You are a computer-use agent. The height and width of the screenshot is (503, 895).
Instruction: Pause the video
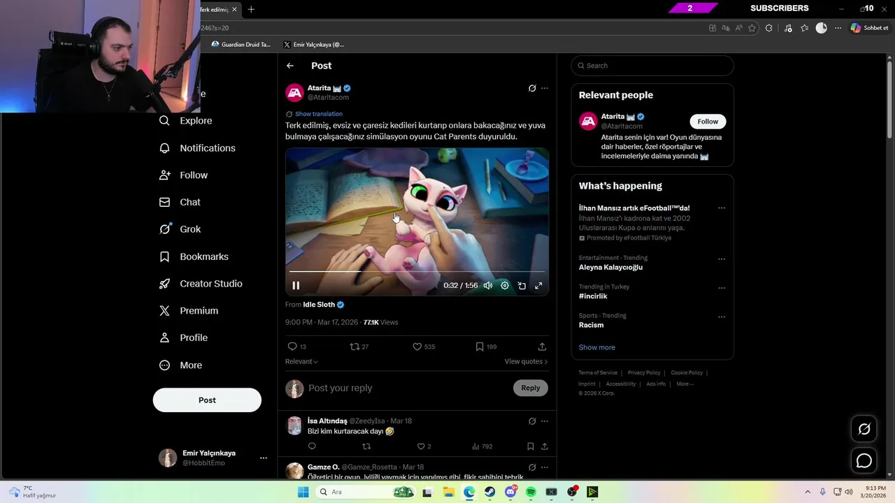(296, 286)
